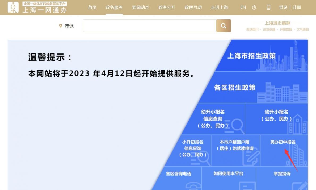Switch site language using the EN toggle
This screenshot has width=316, height=190.
click(242, 7)
